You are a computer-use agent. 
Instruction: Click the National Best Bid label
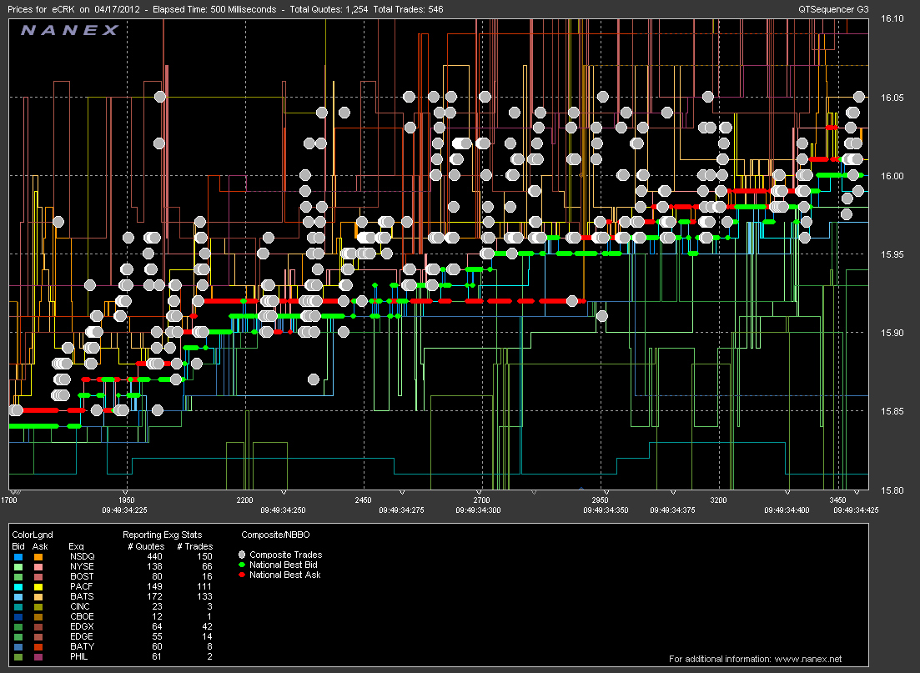click(x=284, y=565)
